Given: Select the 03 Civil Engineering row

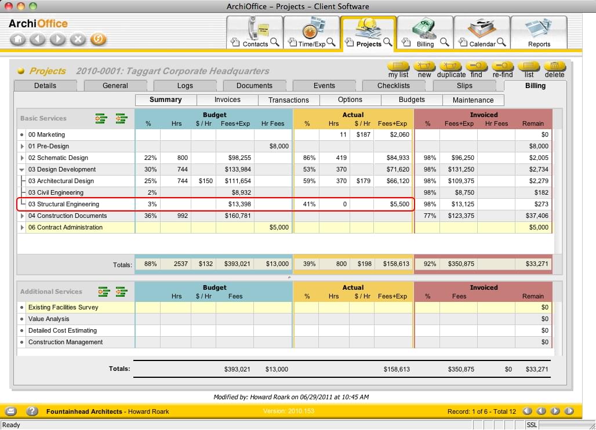Looking at the screenshot, I should pos(284,192).
